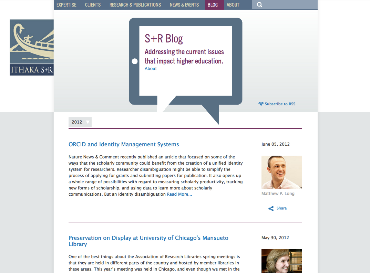Click the author photo on the May 30 post
Image resolution: width=370 pixels, height=273 pixels.
[x=281, y=261]
